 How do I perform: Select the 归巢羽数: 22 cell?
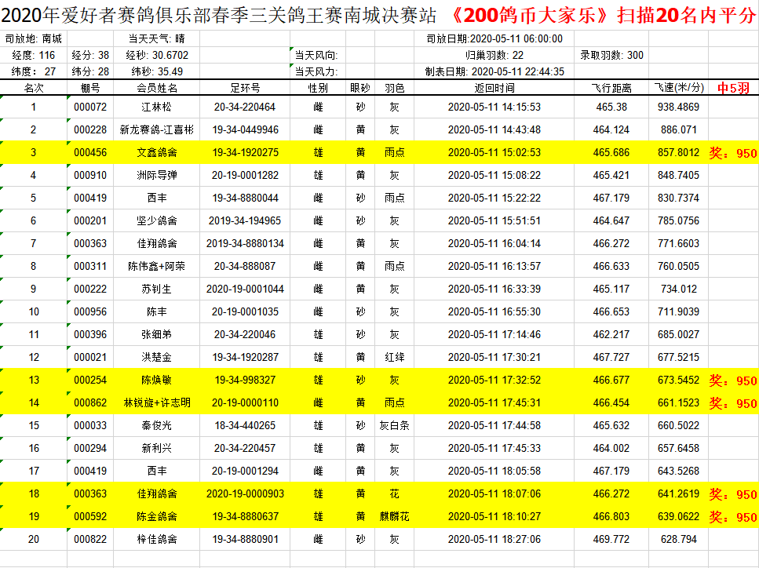click(x=494, y=55)
